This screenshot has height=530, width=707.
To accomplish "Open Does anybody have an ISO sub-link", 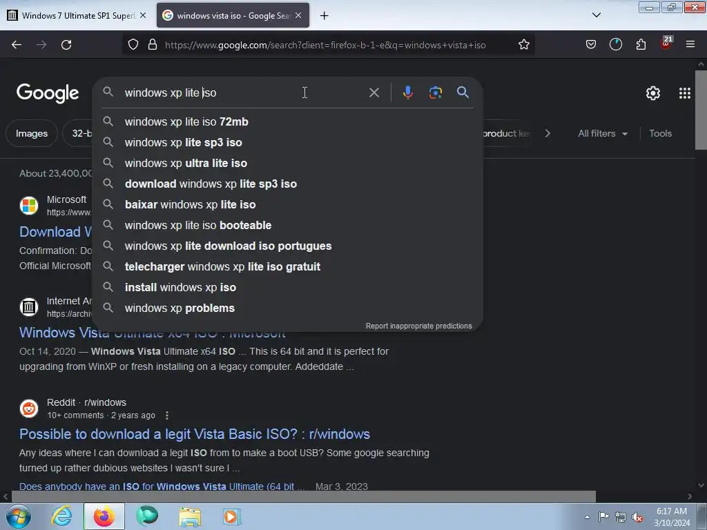I will click(x=162, y=487).
